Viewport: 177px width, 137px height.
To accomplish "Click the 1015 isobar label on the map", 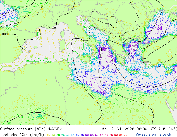I will [150, 87].
